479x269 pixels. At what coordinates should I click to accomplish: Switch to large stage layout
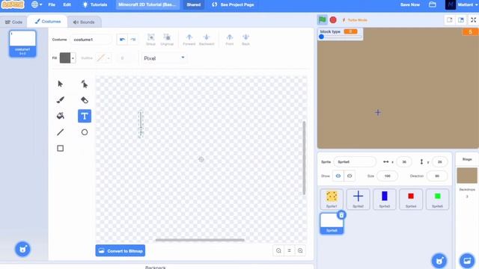click(461, 20)
